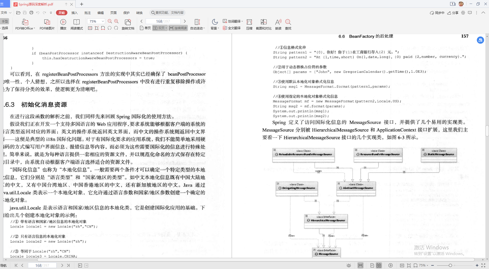Open file folder icon in quick access
Viewport: 489px width, 269px height.
click(x=18, y=13)
